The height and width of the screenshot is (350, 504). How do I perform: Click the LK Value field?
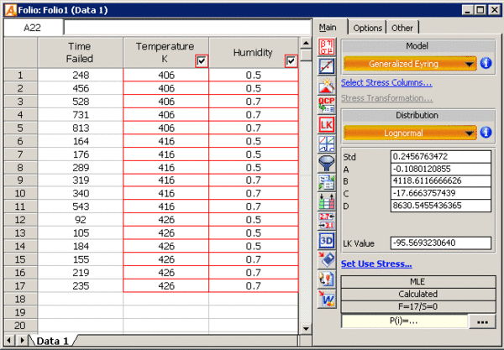pyautogui.click(x=440, y=243)
